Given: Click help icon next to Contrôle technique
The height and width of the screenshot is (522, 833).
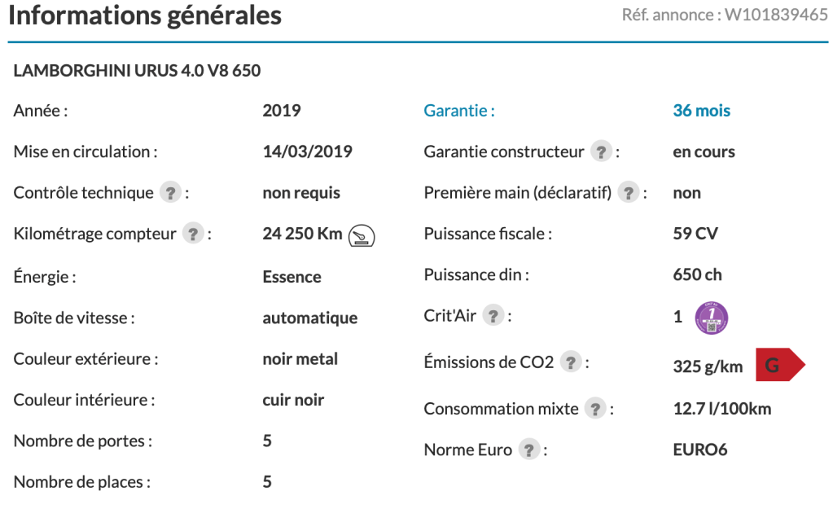Looking at the screenshot, I should (169, 193).
